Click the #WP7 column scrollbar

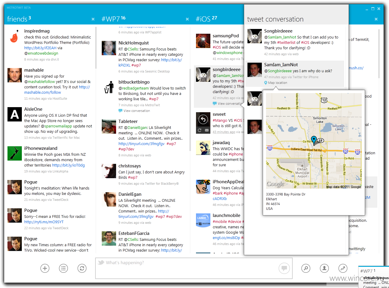click(190, 110)
